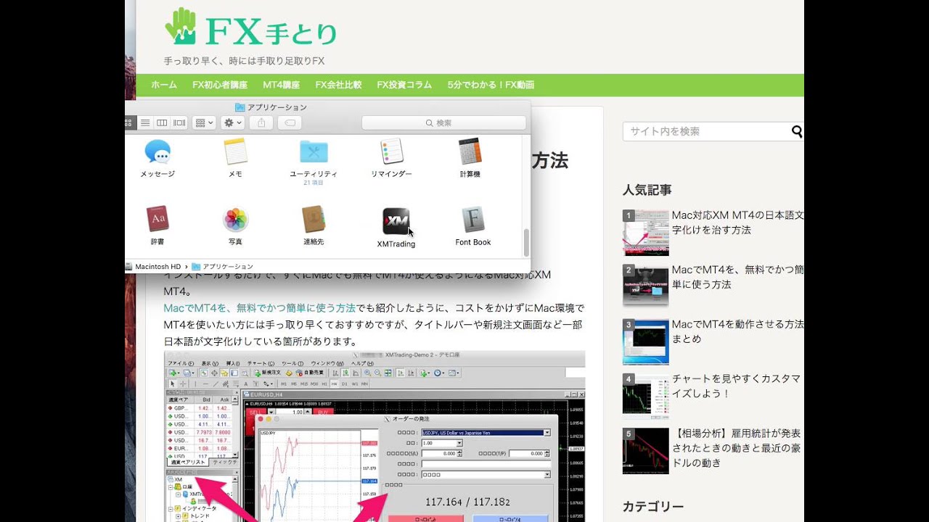This screenshot has height=522, width=929.
Task: Open popular article MacでMT4を動作させる方法まとめ
Action: 737,331
